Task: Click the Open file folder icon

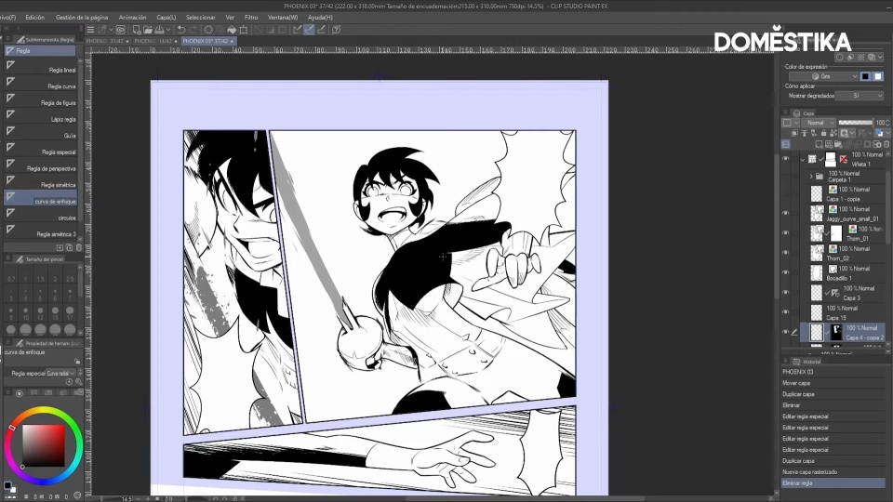Action: click(148, 30)
